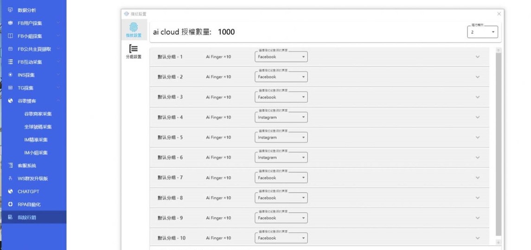Open platform dropdown for 默认分组 - 1
The image size is (531, 250).
point(281,57)
